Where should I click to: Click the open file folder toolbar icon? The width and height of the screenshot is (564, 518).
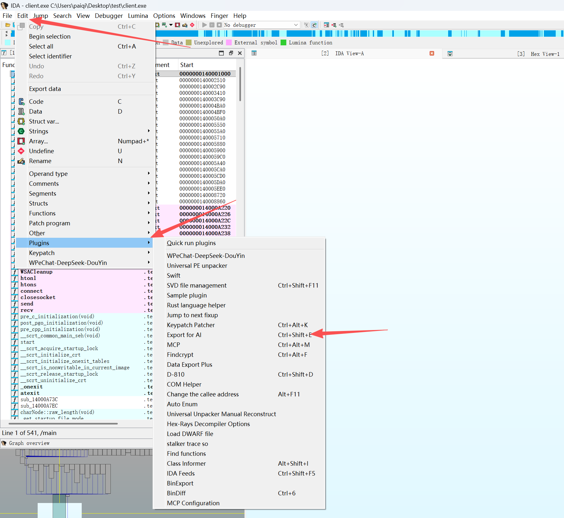pos(8,25)
